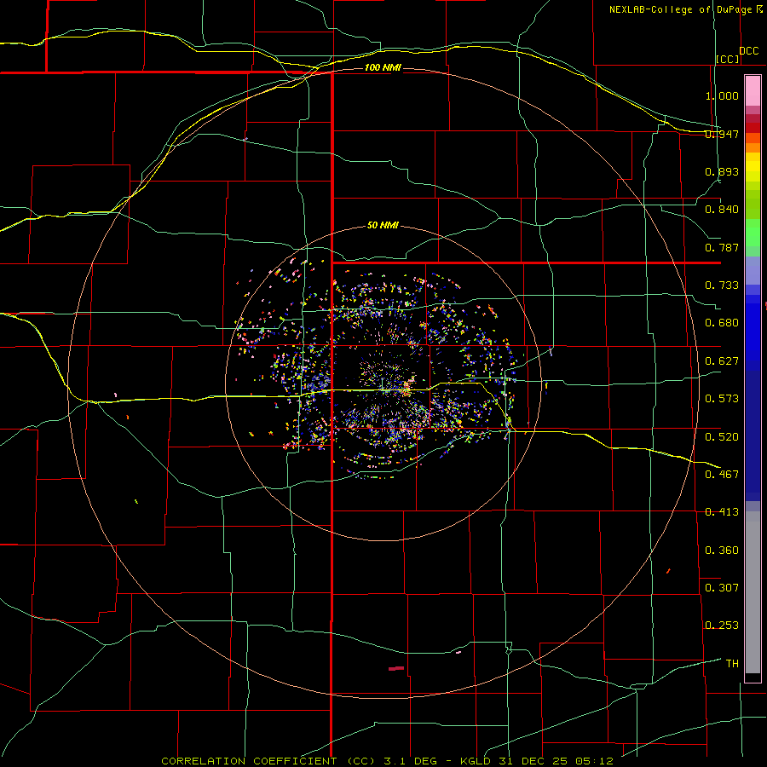Click the 0.253 scale value
This screenshot has width=767, height=767.
pos(722,626)
